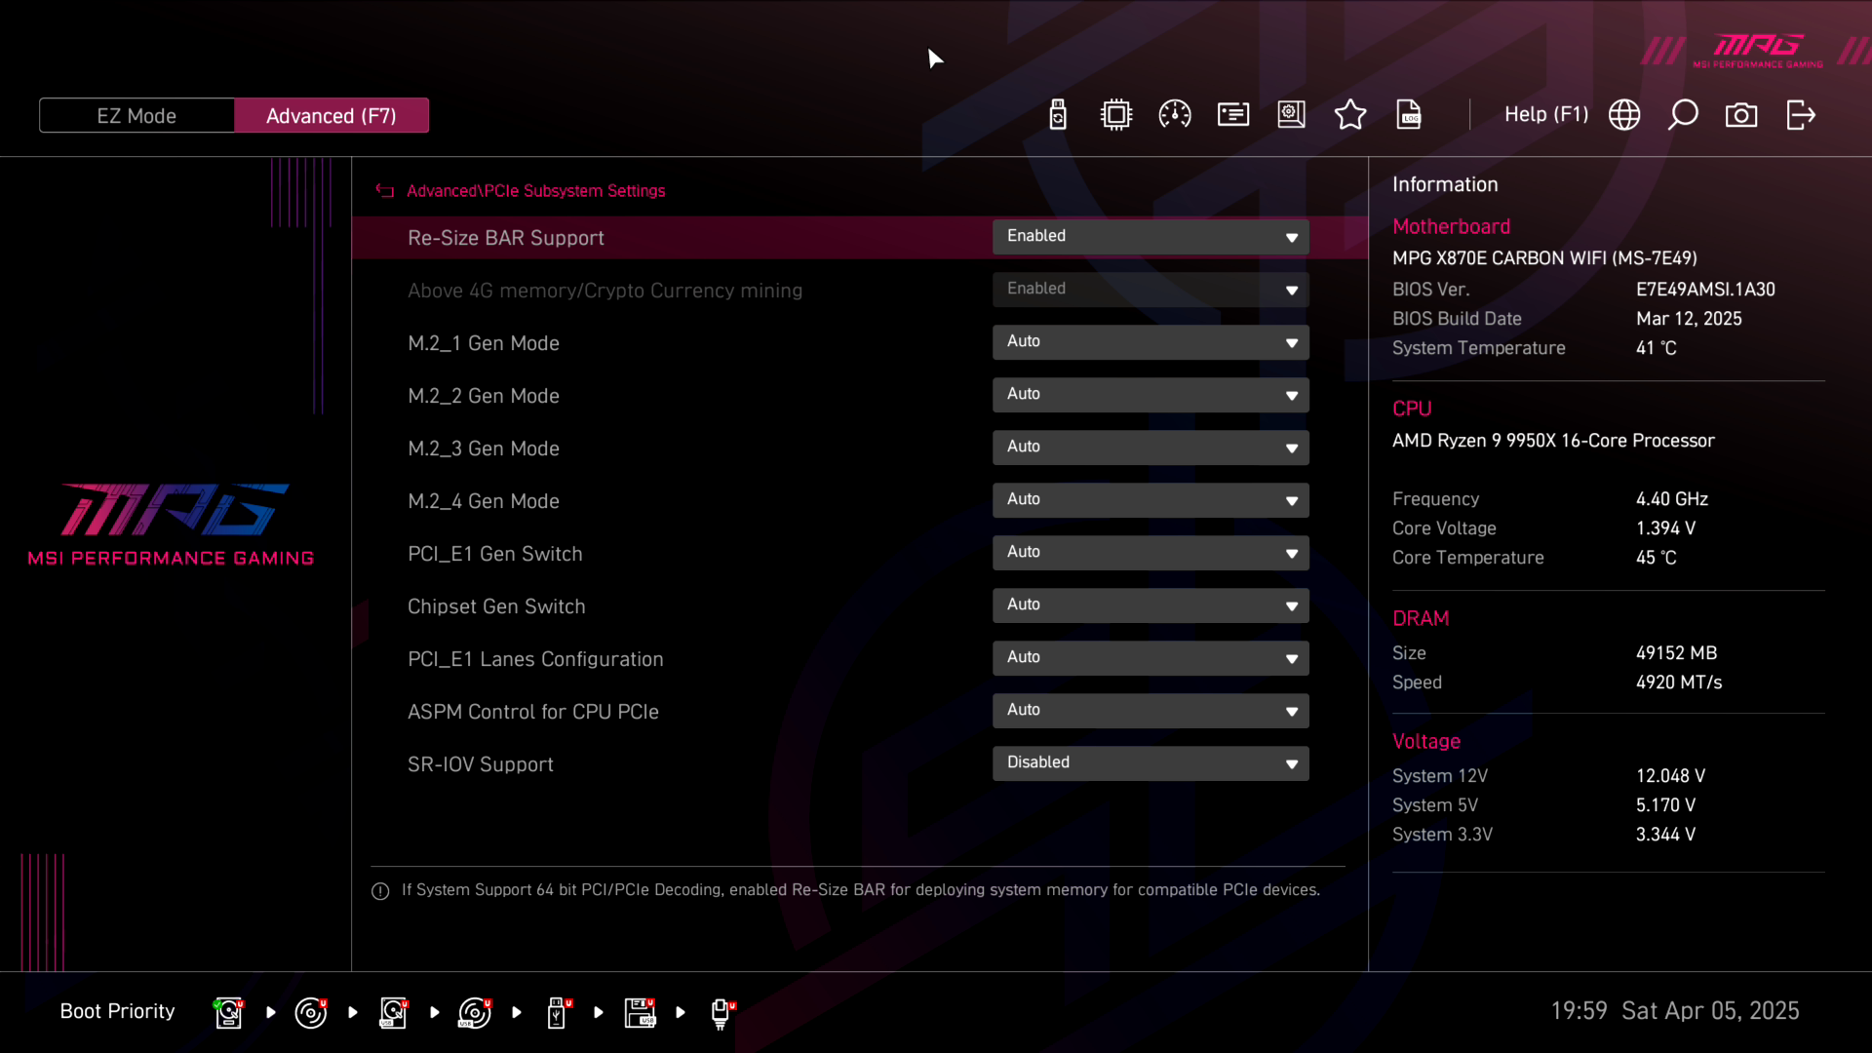Expand M.2_1 Gen Mode dropdown
The width and height of the screenshot is (1872, 1053).
tap(1150, 342)
